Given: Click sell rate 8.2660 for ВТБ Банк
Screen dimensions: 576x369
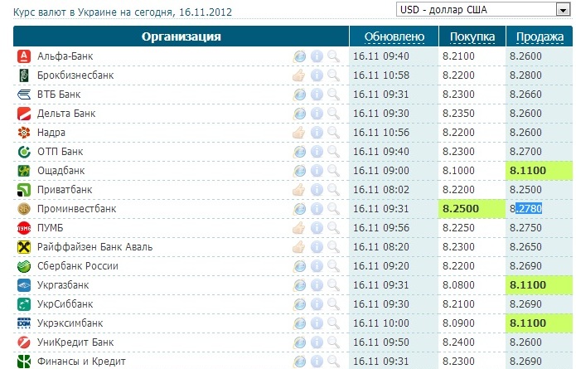Looking at the screenshot, I should click(525, 95).
